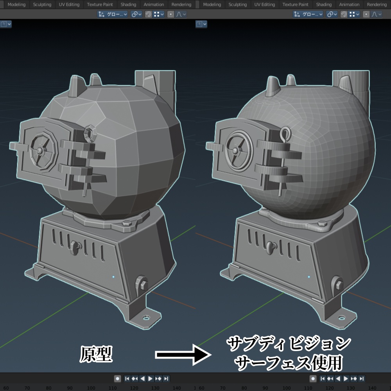391x391 pixels.
Task: Toggle automatic keyframe recording in the timeline
Action: (x=117, y=379)
